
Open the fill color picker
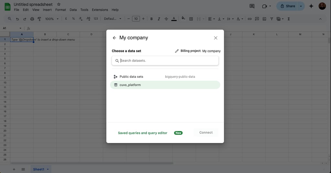click(x=183, y=18)
